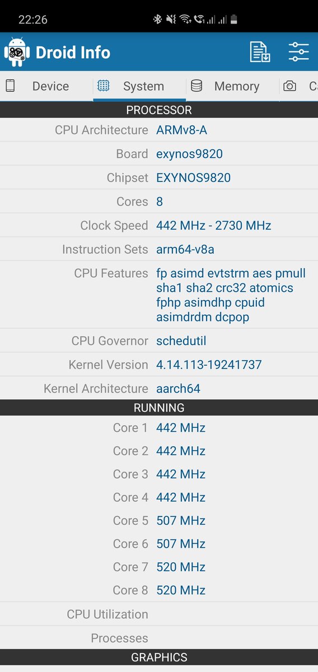Viewport: 318px width, 672px height.
Task: Switch to the Device tab
Action: tap(46, 86)
